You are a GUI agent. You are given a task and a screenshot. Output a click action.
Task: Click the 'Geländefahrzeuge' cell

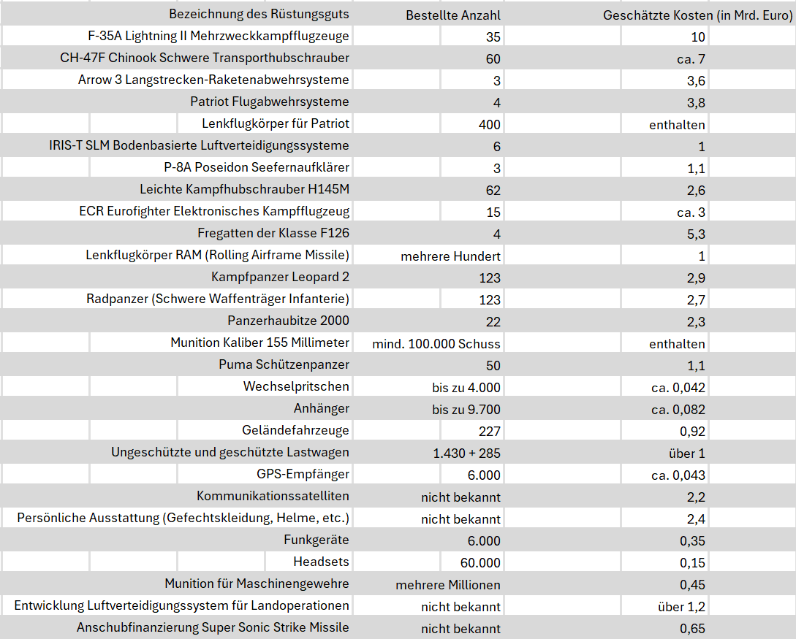[x=295, y=430]
